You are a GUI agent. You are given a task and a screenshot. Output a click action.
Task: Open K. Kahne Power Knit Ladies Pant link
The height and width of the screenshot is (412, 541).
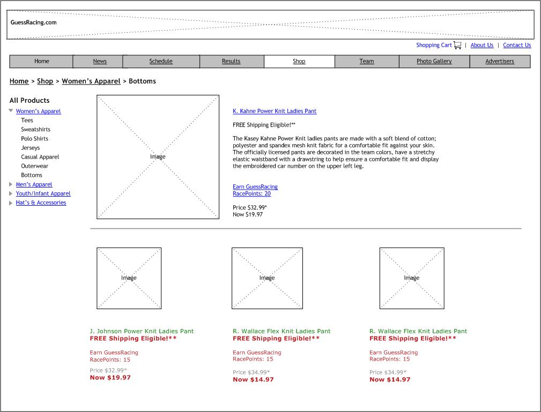coord(275,111)
